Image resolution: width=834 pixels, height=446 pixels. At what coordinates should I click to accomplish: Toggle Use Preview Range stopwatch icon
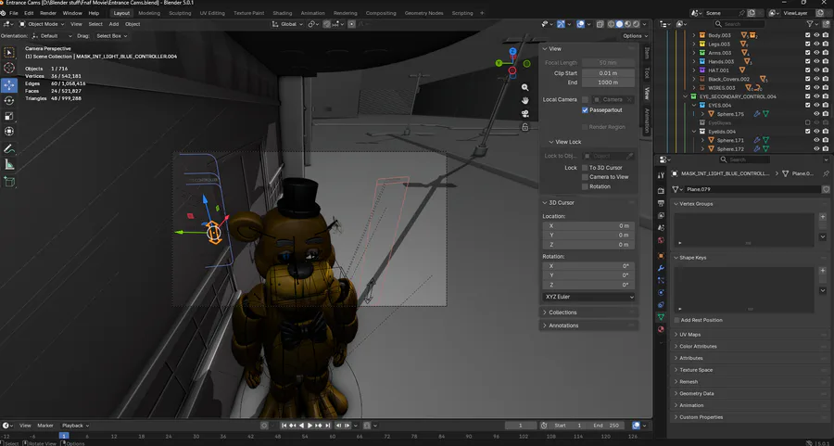(x=544, y=426)
